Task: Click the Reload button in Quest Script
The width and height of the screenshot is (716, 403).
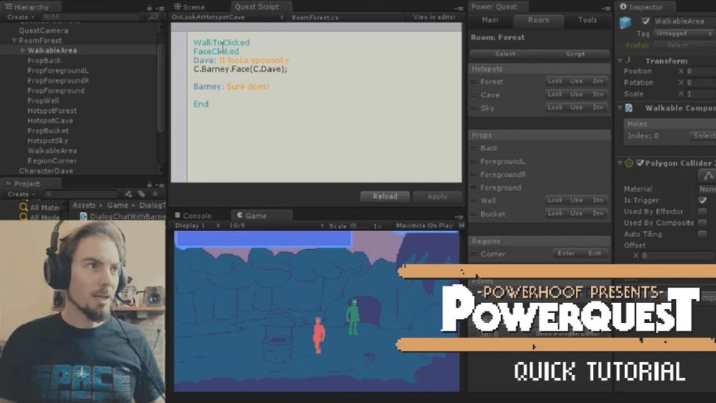Action: [385, 196]
